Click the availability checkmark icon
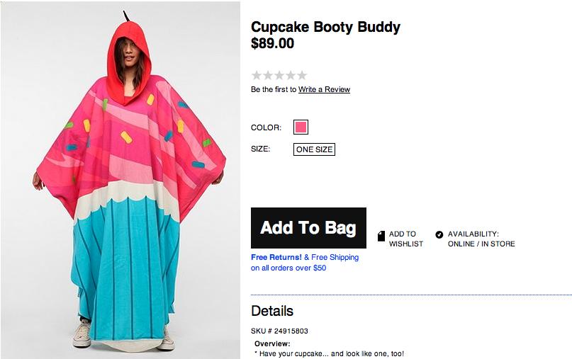572x359 pixels. [x=439, y=234]
